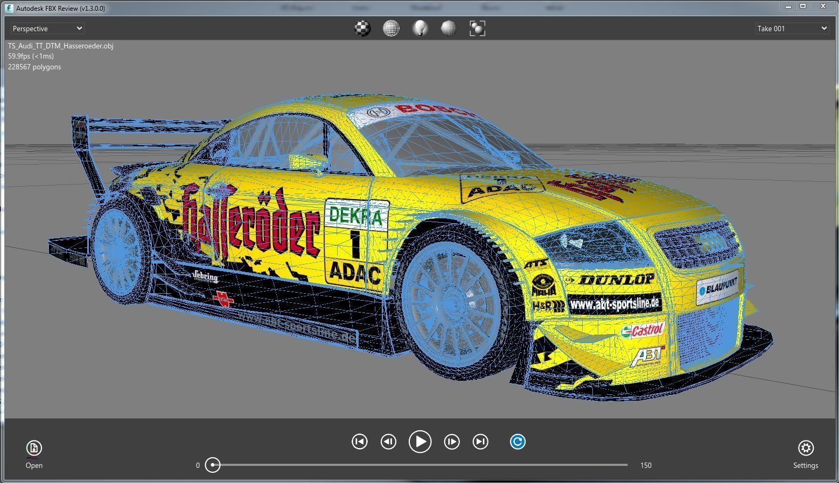Toggle the checkered texture display icon
The image size is (839, 483).
363,29
